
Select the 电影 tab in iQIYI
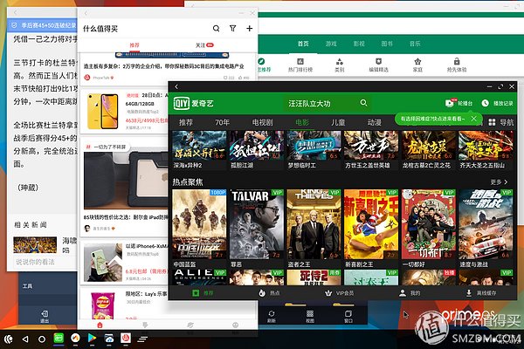(302, 122)
